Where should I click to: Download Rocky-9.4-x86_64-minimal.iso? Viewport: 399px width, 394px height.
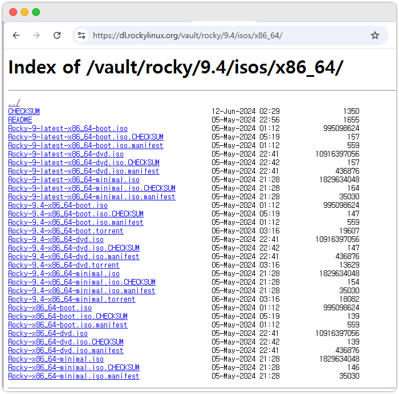pos(64,273)
